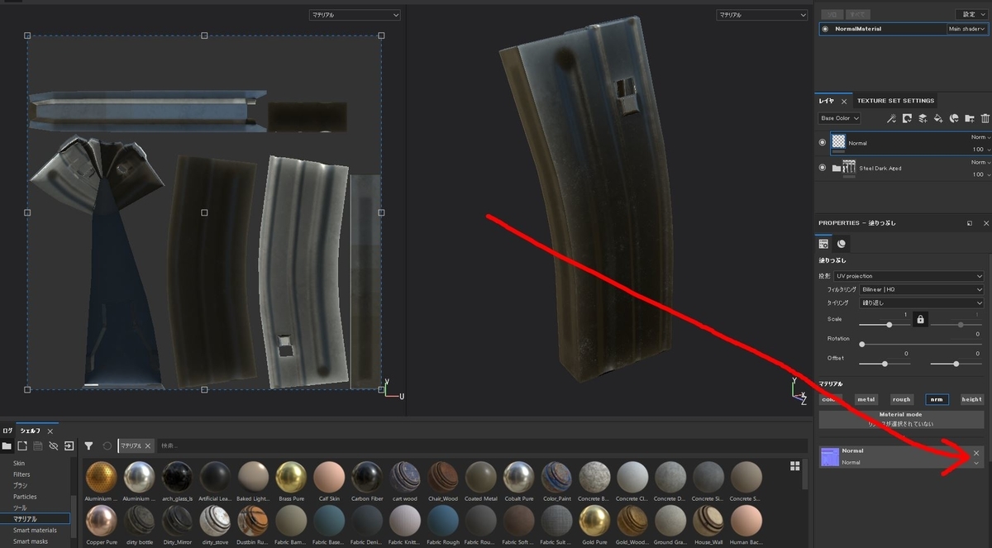Remove the マテリアル search filter tag
992x548 pixels.
(148, 446)
